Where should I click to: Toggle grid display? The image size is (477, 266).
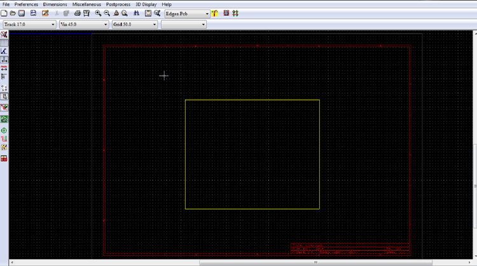4,43
